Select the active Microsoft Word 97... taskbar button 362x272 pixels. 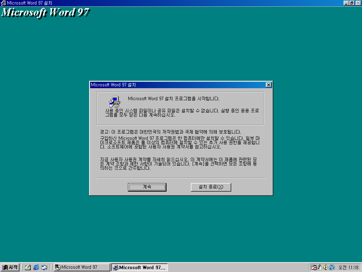click(140, 267)
